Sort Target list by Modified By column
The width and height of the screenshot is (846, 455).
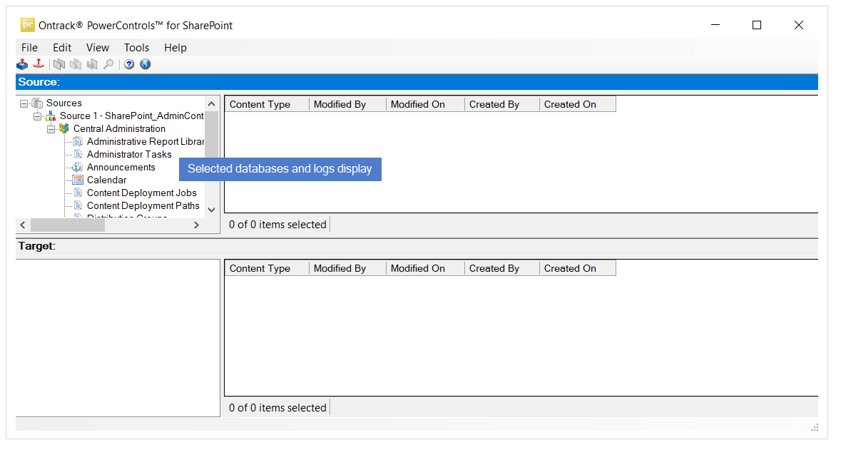pyautogui.click(x=348, y=268)
